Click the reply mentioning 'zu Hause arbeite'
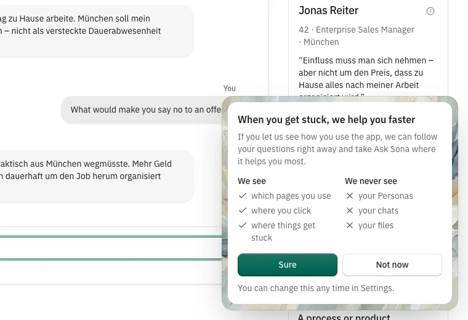 [97, 31]
